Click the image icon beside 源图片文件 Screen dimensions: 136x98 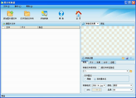(4, 24)
